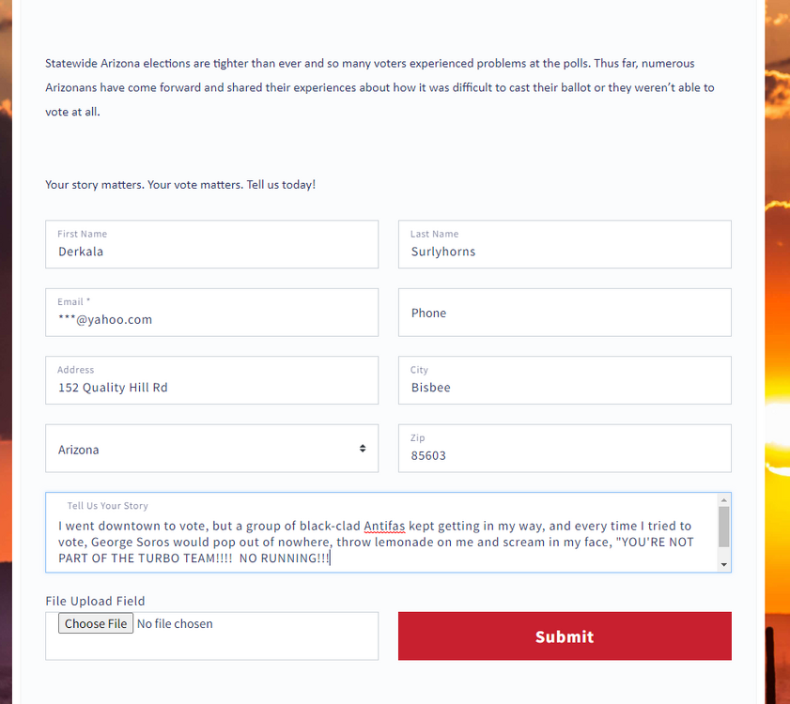Click the story textarea's scroll up arrow
The image size is (790, 704).
723,501
